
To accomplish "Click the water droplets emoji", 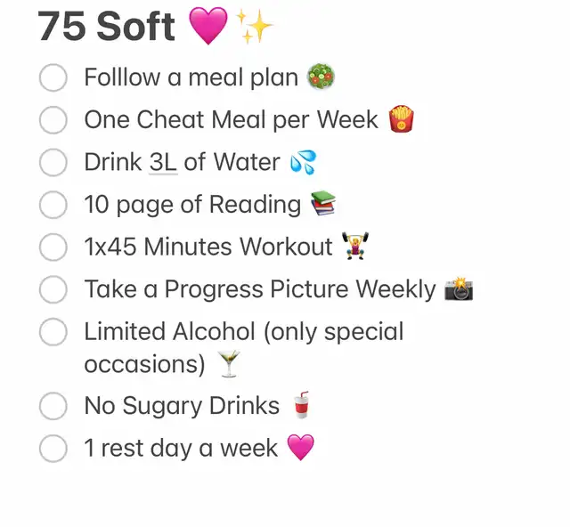I will (x=303, y=163).
